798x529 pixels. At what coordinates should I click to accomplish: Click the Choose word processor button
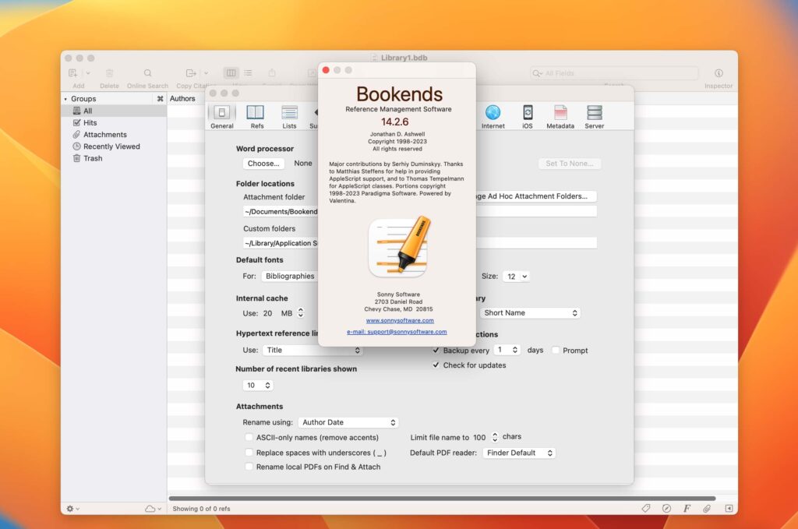(263, 164)
